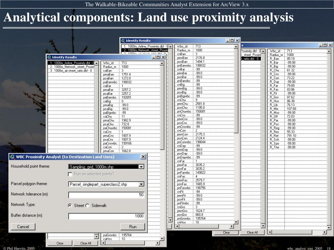Viewport: 334px width, 250px height.
Task: Click the Run button
Action: (133, 227)
